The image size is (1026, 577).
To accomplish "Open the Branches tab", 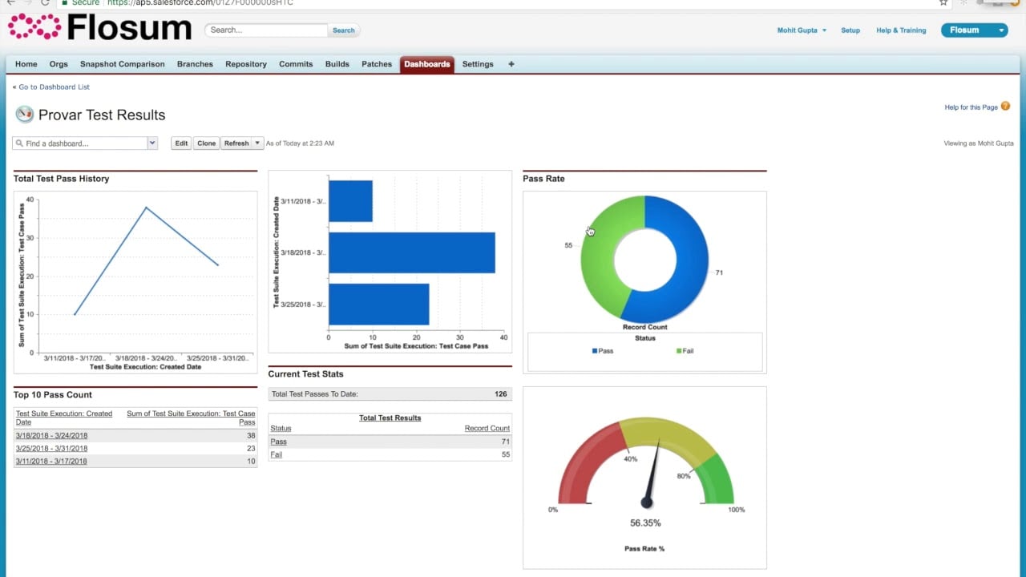I will 195,64.
